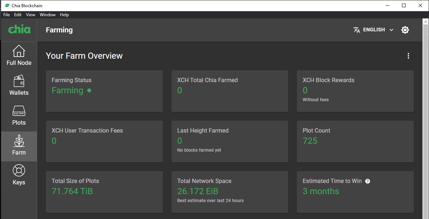Click the vertical scrollbar up arrow
This screenshot has width=429, height=219.
tap(426, 21)
